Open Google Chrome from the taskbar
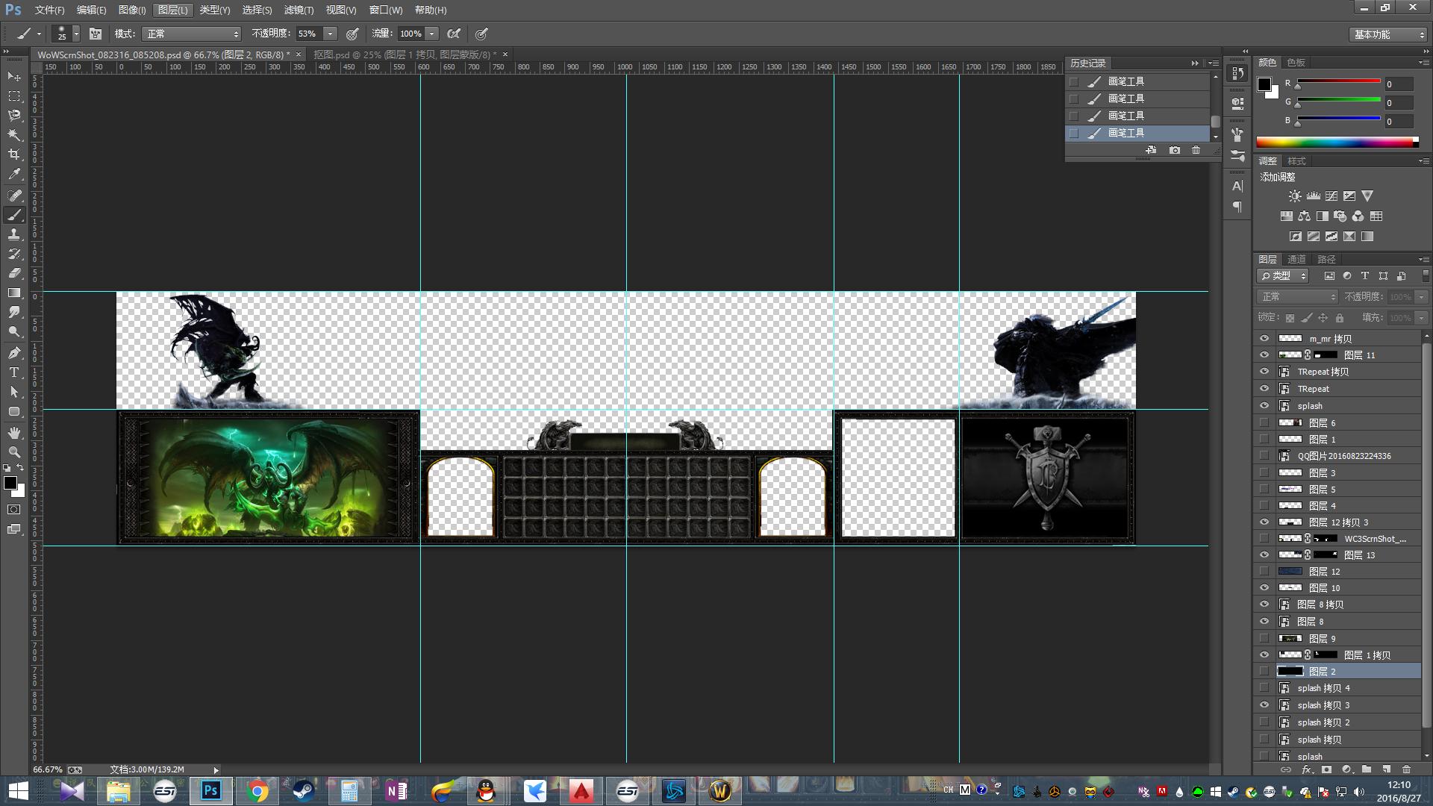The width and height of the screenshot is (1433, 806). 257,791
